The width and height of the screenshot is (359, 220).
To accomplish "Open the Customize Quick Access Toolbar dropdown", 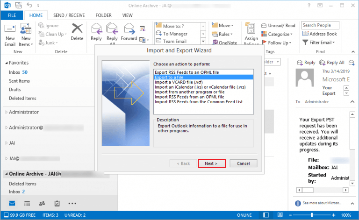I will pyautogui.click(x=38, y=5).
